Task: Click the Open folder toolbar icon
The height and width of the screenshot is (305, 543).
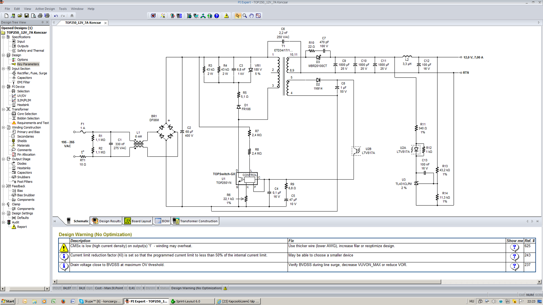Action: (x=20, y=16)
